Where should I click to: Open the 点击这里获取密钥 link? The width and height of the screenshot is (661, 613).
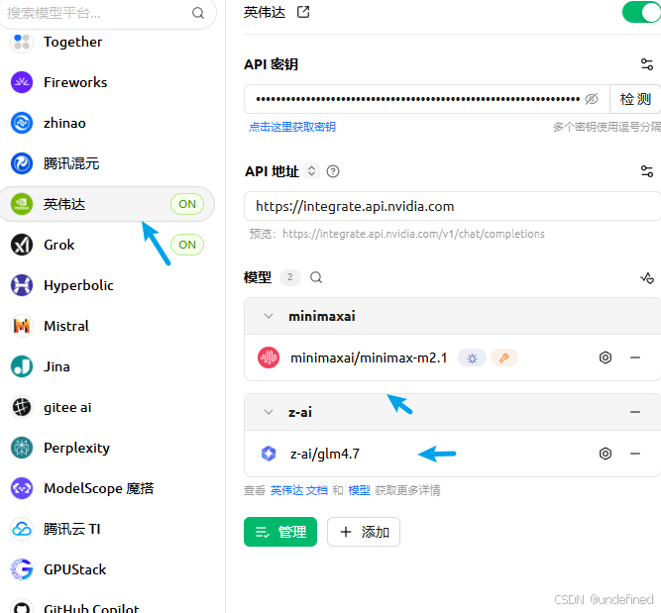tap(292, 127)
